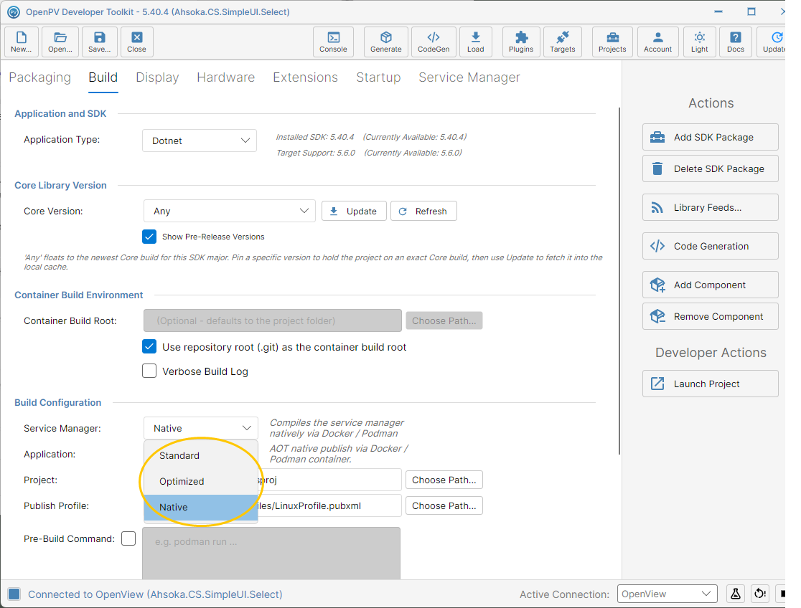Viewport: 801px width, 608px height.
Task: Close the project with toolbar Close icon
Action: pos(137,42)
